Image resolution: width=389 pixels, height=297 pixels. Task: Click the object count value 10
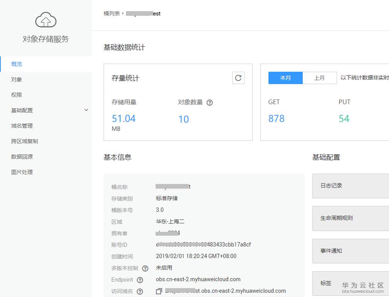184,119
